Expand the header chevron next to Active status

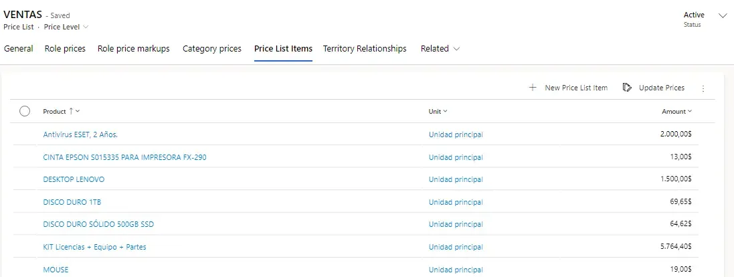tap(722, 15)
